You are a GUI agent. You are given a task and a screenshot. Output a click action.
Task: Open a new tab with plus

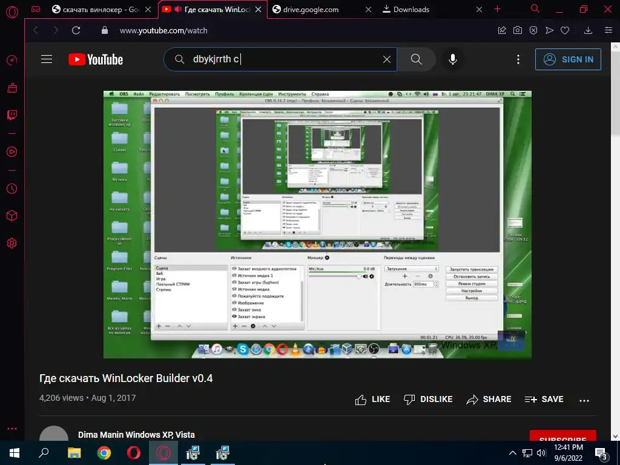tap(498, 9)
